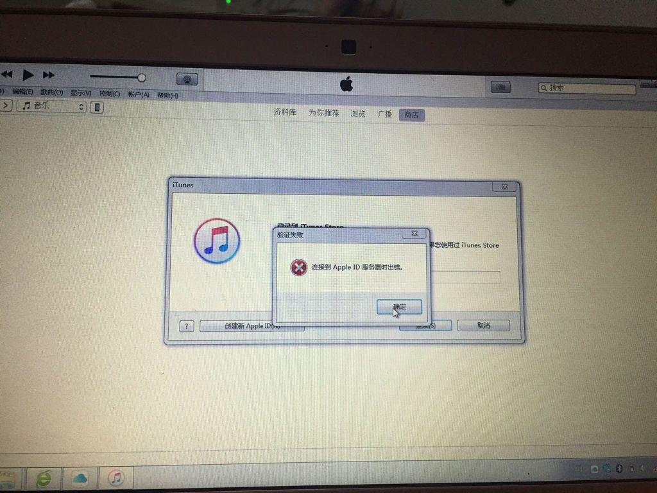Viewport: 657px width, 493px height.
Task: Open the list view Up Next button
Action: click(500, 87)
